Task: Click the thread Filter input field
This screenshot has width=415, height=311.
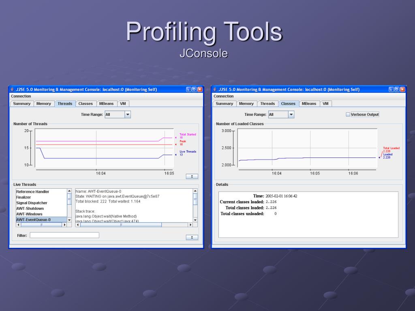Action: coord(64,235)
